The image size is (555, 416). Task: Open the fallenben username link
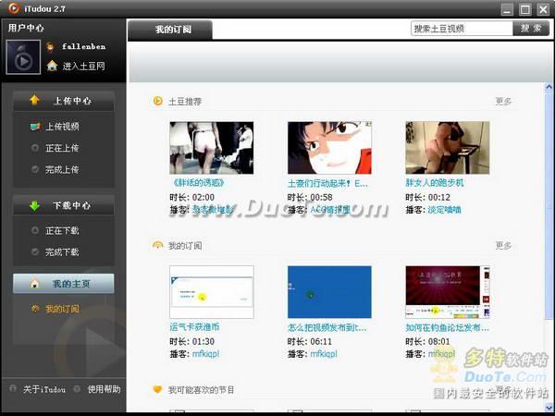tap(83, 46)
